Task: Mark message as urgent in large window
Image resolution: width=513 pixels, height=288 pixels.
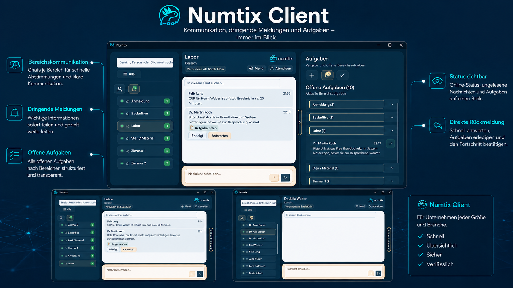Action: point(274,178)
